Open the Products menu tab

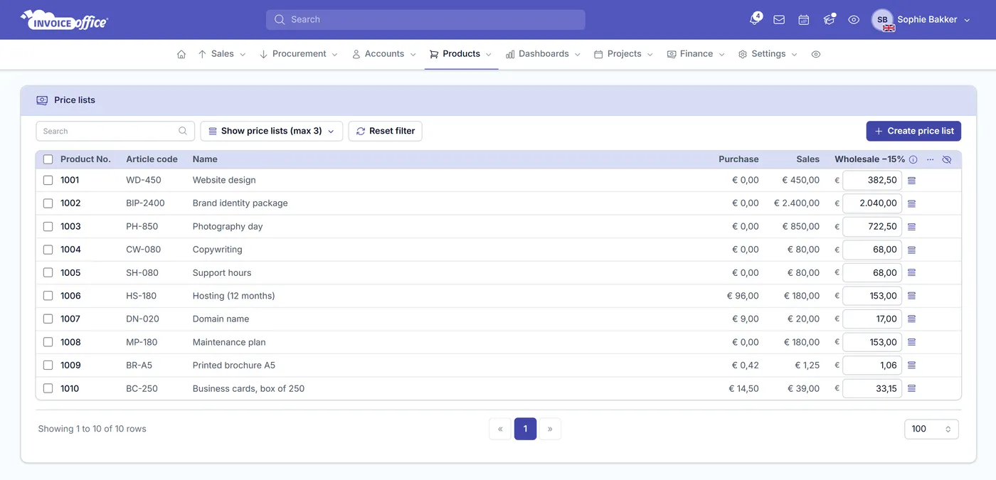(461, 54)
